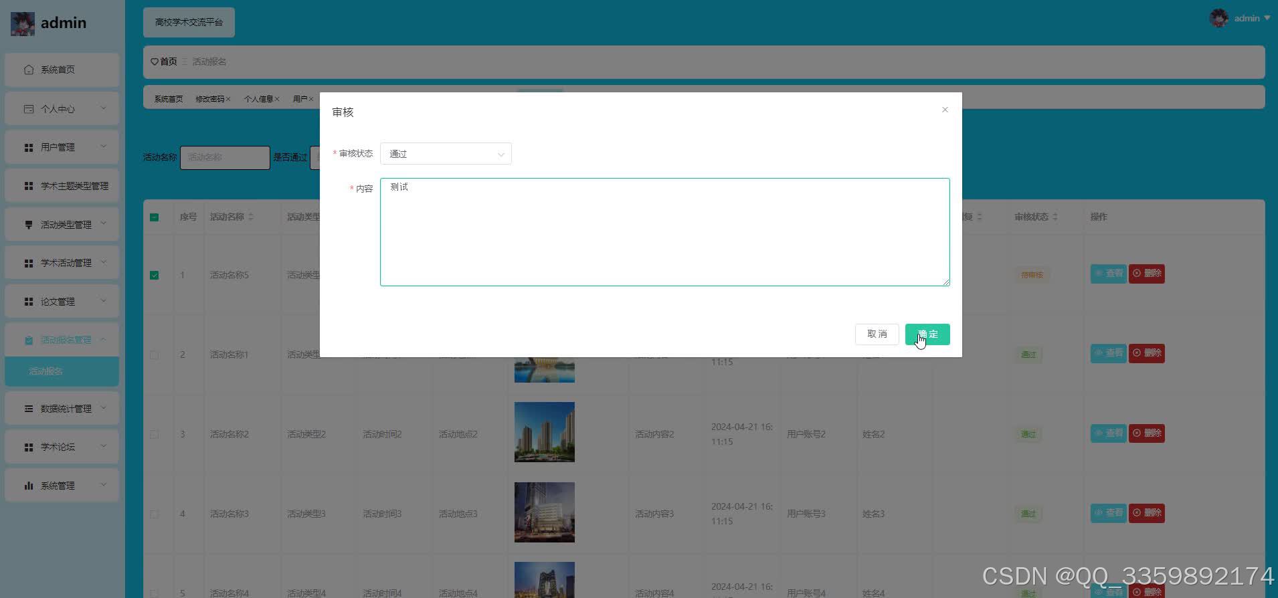Image resolution: width=1278 pixels, height=598 pixels.
Task: Expand 学术论坛 sidebar menu
Action: (62, 447)
